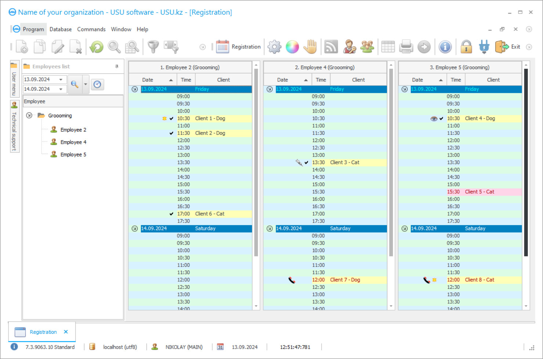Open the Registration calendar toolbar icon
Viewport: 543px width, 359px height.
pyautogui.click(x=222, y=47)
